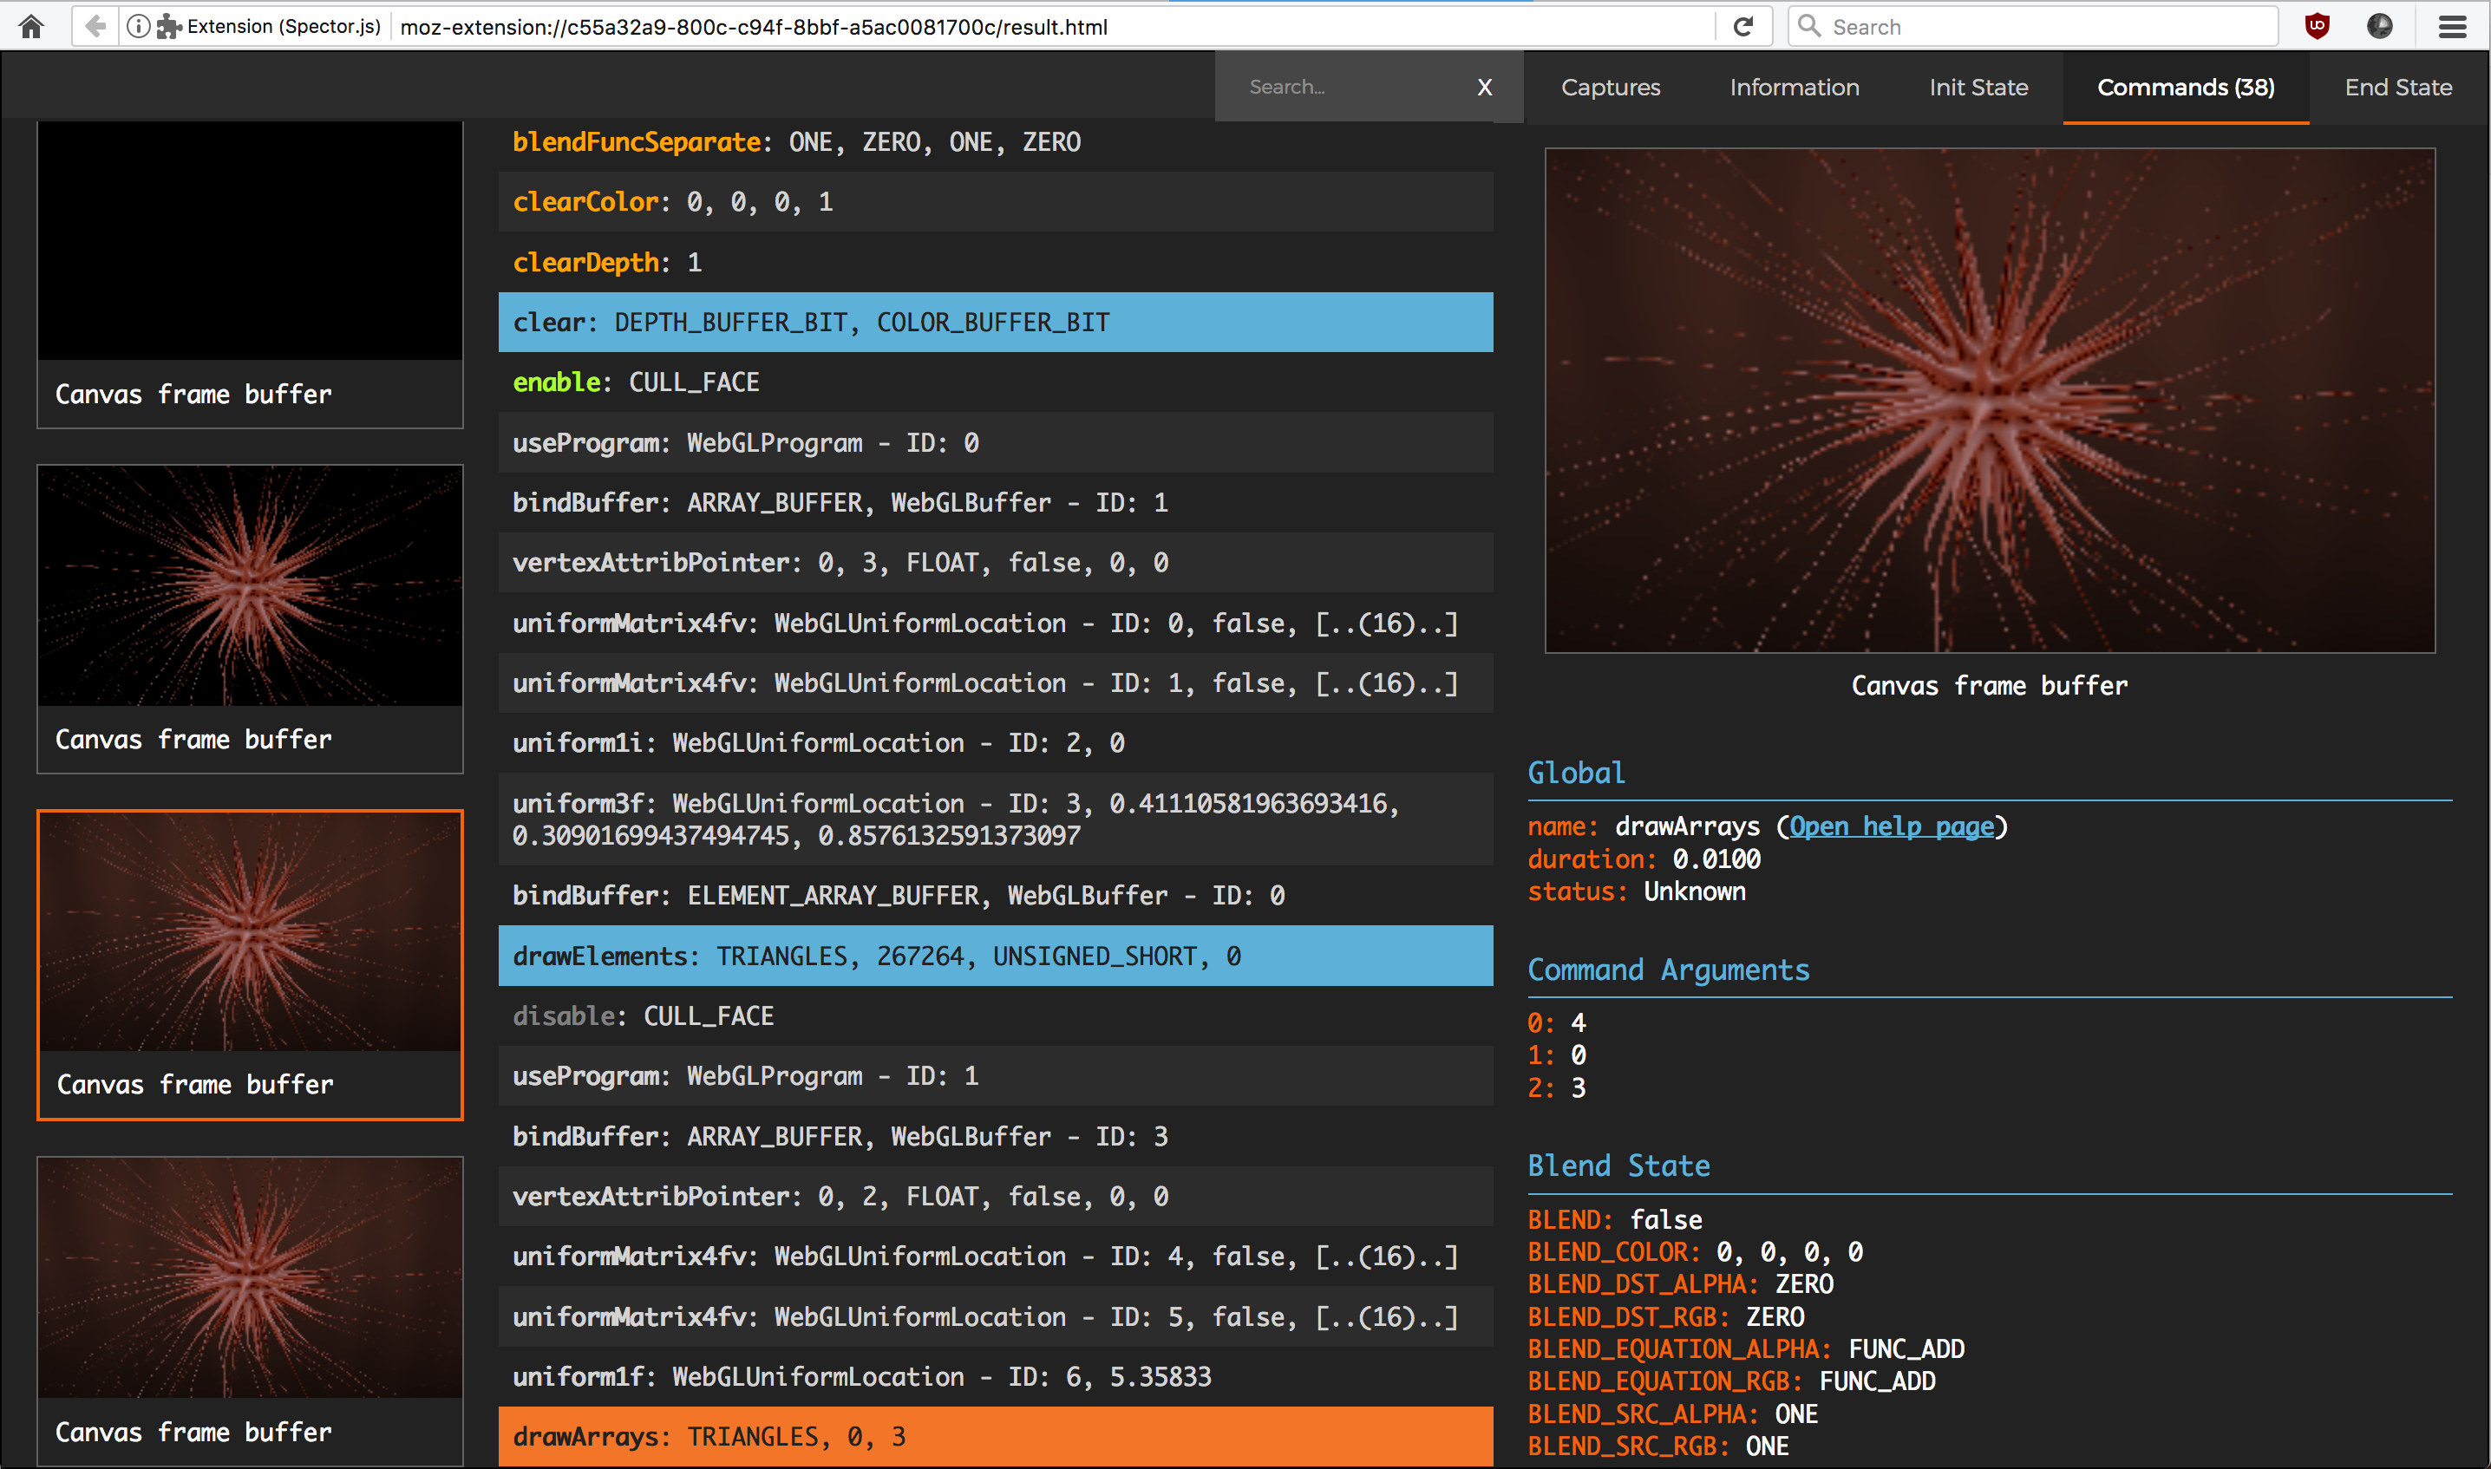Select vertexAttribPointer: 0, 2, FLOAT command
The image size is (2491, 1469).
(x=995, y=1197)
